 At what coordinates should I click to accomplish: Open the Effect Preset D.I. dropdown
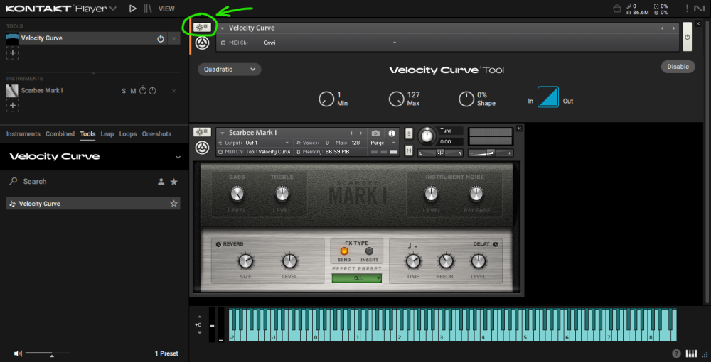pos(357,278)
